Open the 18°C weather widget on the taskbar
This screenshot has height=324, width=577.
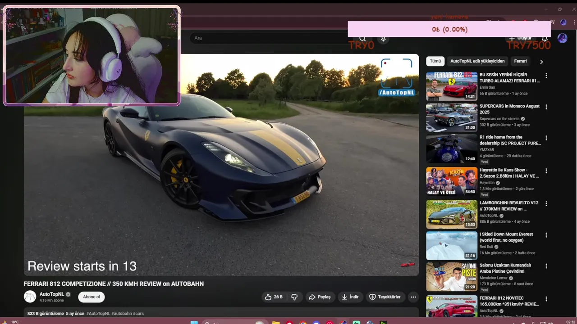[10, 322]
